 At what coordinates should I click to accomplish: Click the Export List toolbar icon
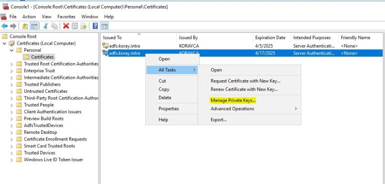click(84, 26)
